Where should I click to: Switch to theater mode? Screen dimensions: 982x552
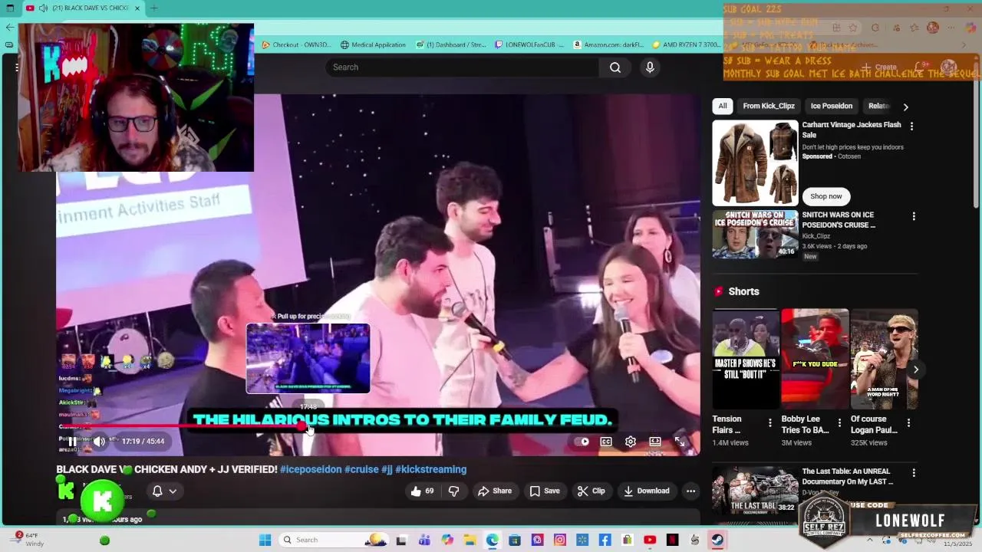[655, 442]
